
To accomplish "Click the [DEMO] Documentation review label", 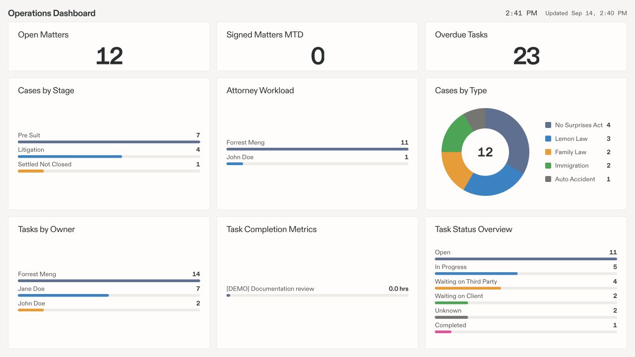I will pos(270,289).
